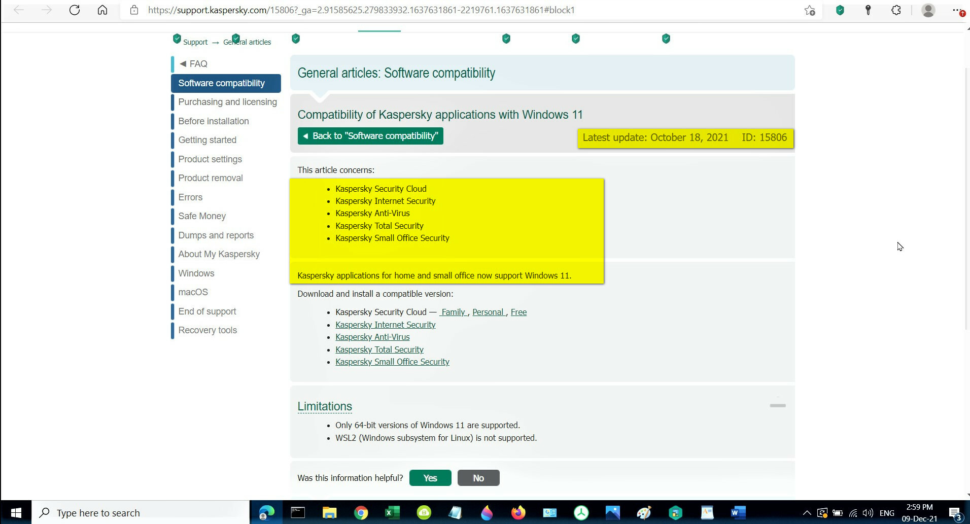This screenshot has width=970, height=524.
Task: Open Product removal section
Action: [211, 178]
